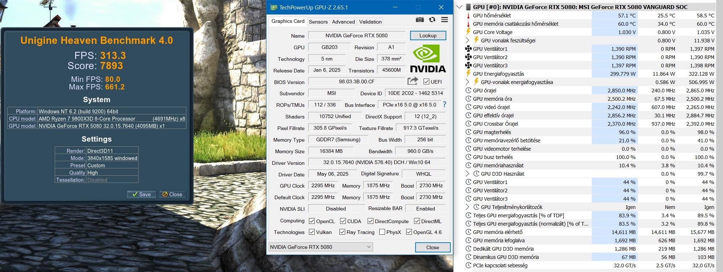Expand GPU D3D Használat row

467,174
